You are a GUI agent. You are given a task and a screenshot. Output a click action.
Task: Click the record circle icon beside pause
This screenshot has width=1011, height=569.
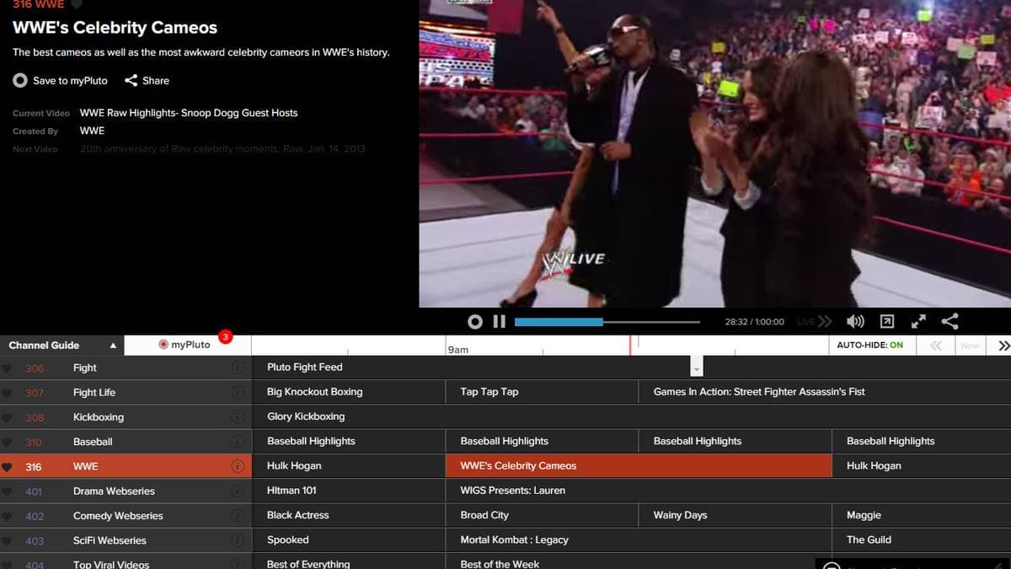pos(475,321)
